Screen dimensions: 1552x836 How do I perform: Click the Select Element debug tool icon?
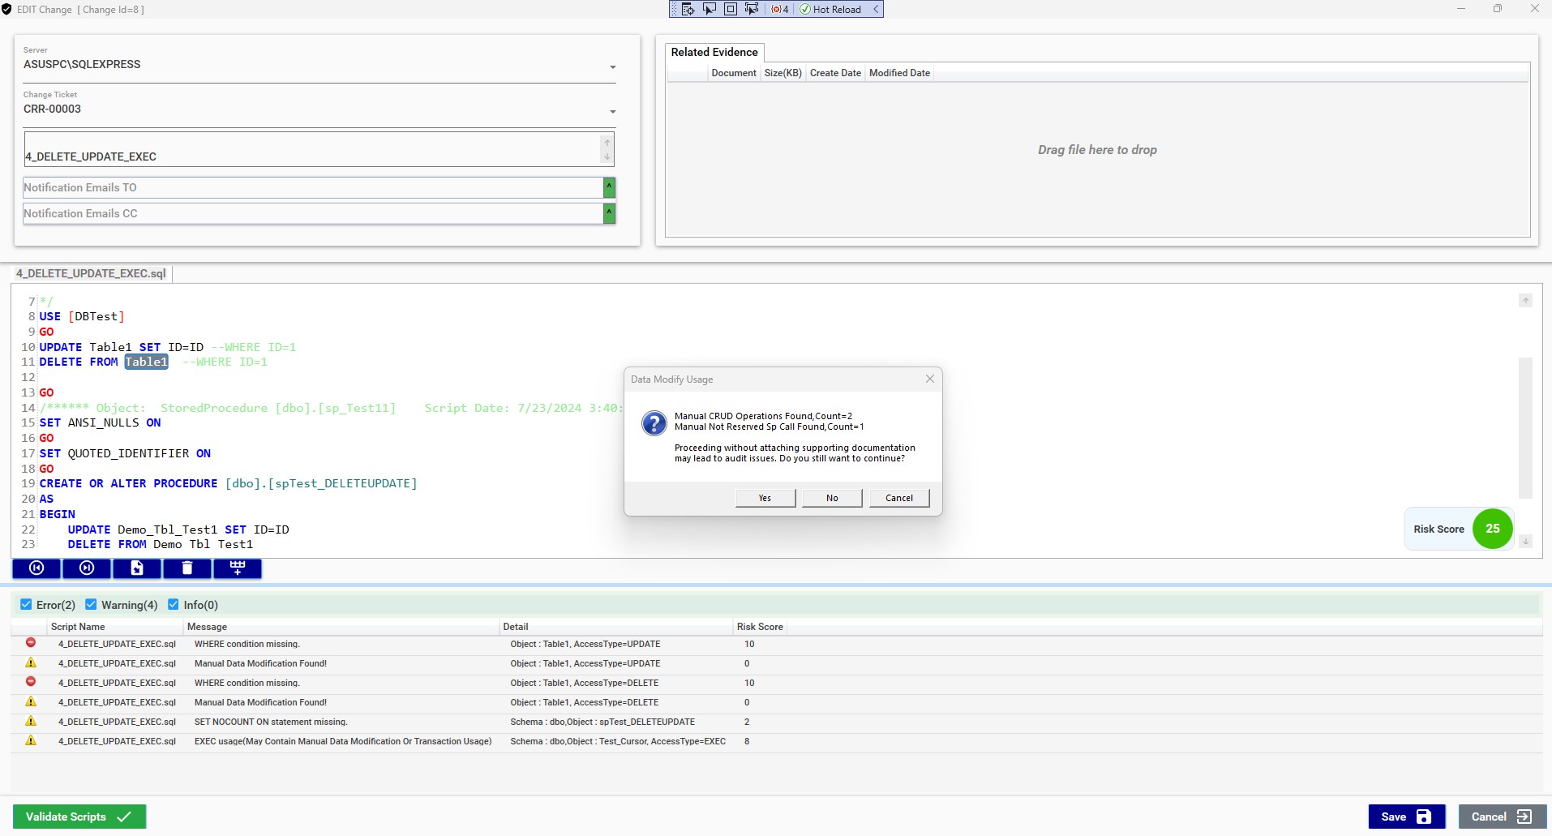(710, 9)
